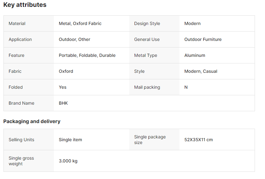The image size is (265, 179).
Task: Click the Metal, Oxford Fabric value
Action: 80,23
